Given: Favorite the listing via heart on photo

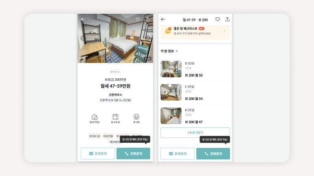Looking at the screenshot, I should click(x=138, y=19).
